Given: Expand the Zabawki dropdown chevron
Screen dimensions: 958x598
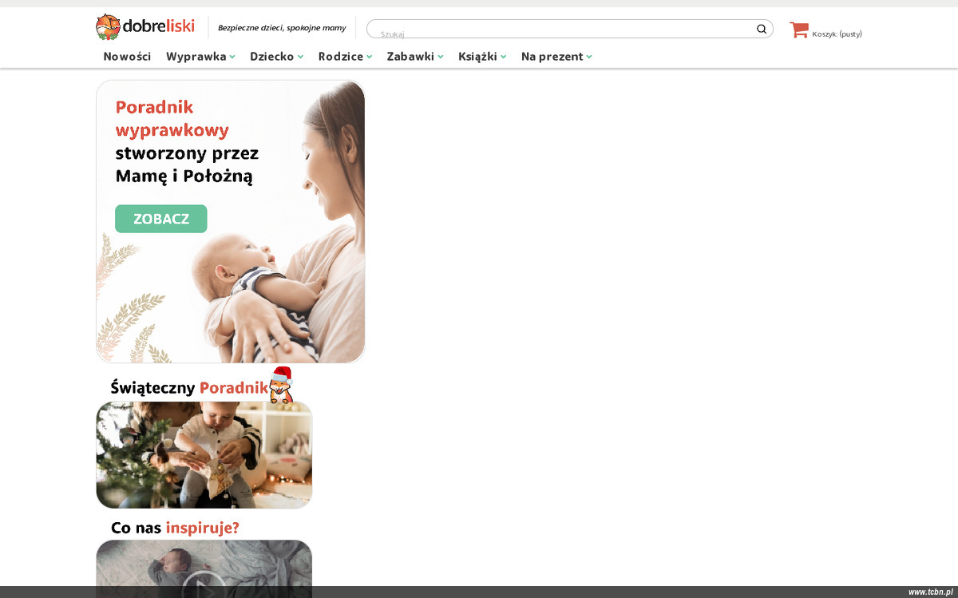Looking at the screenshot, I should pos(441,57).
